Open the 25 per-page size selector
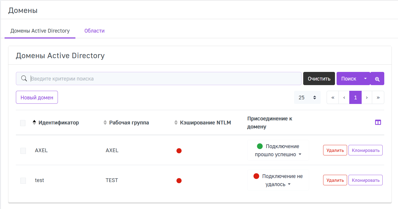This screenshot has width=398, height=209. [307, 97]
